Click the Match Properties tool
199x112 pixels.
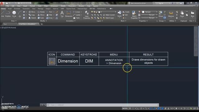(134, 15)
